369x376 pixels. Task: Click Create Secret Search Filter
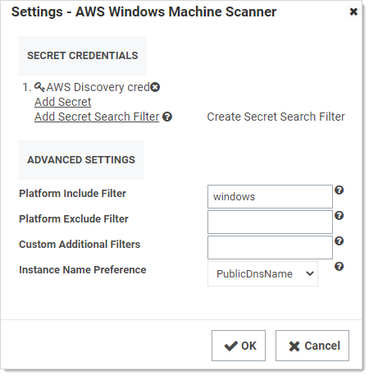(276, 117)
